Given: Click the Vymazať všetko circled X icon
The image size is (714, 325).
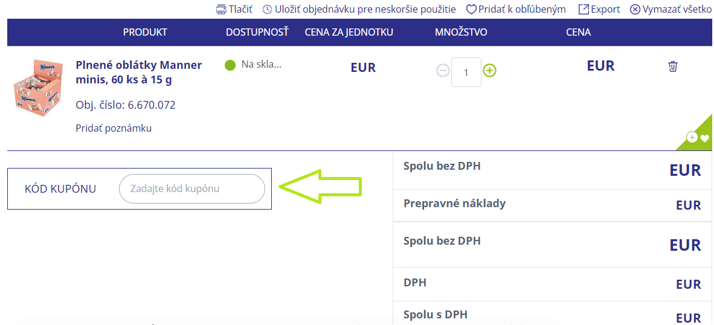Looking at the screenshot, I should click(x=635, y=9).
